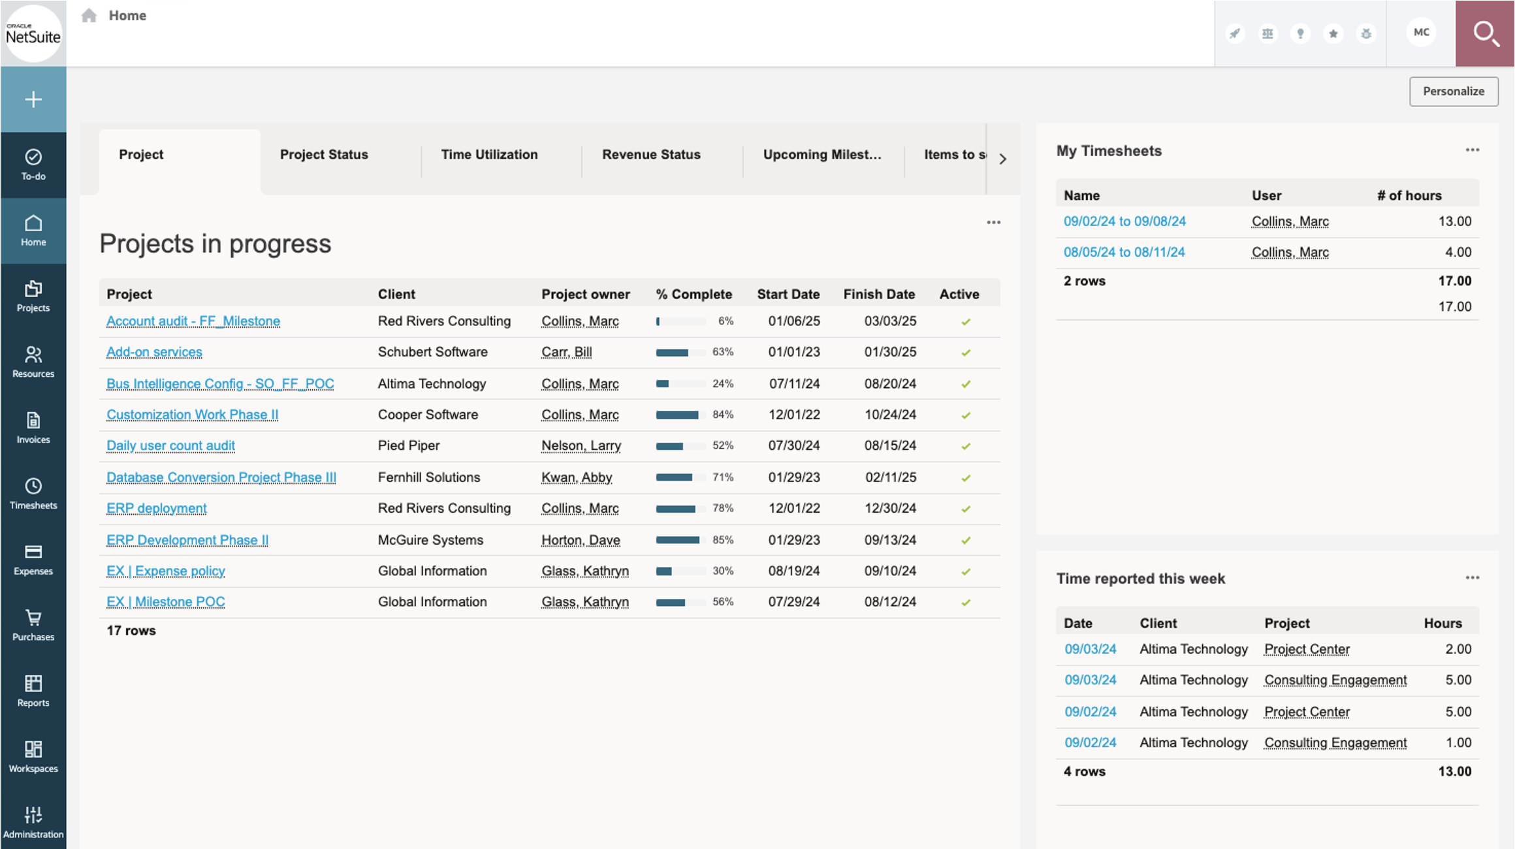Open Projects in progress options menu

point(993,223)
